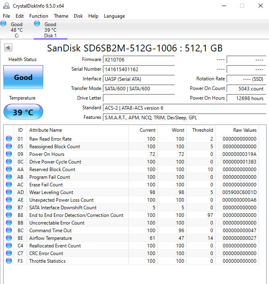Open the Theme menu
The height and width of the screenshot is (284, 269).
pyautogui.click(x=61, y=16)
